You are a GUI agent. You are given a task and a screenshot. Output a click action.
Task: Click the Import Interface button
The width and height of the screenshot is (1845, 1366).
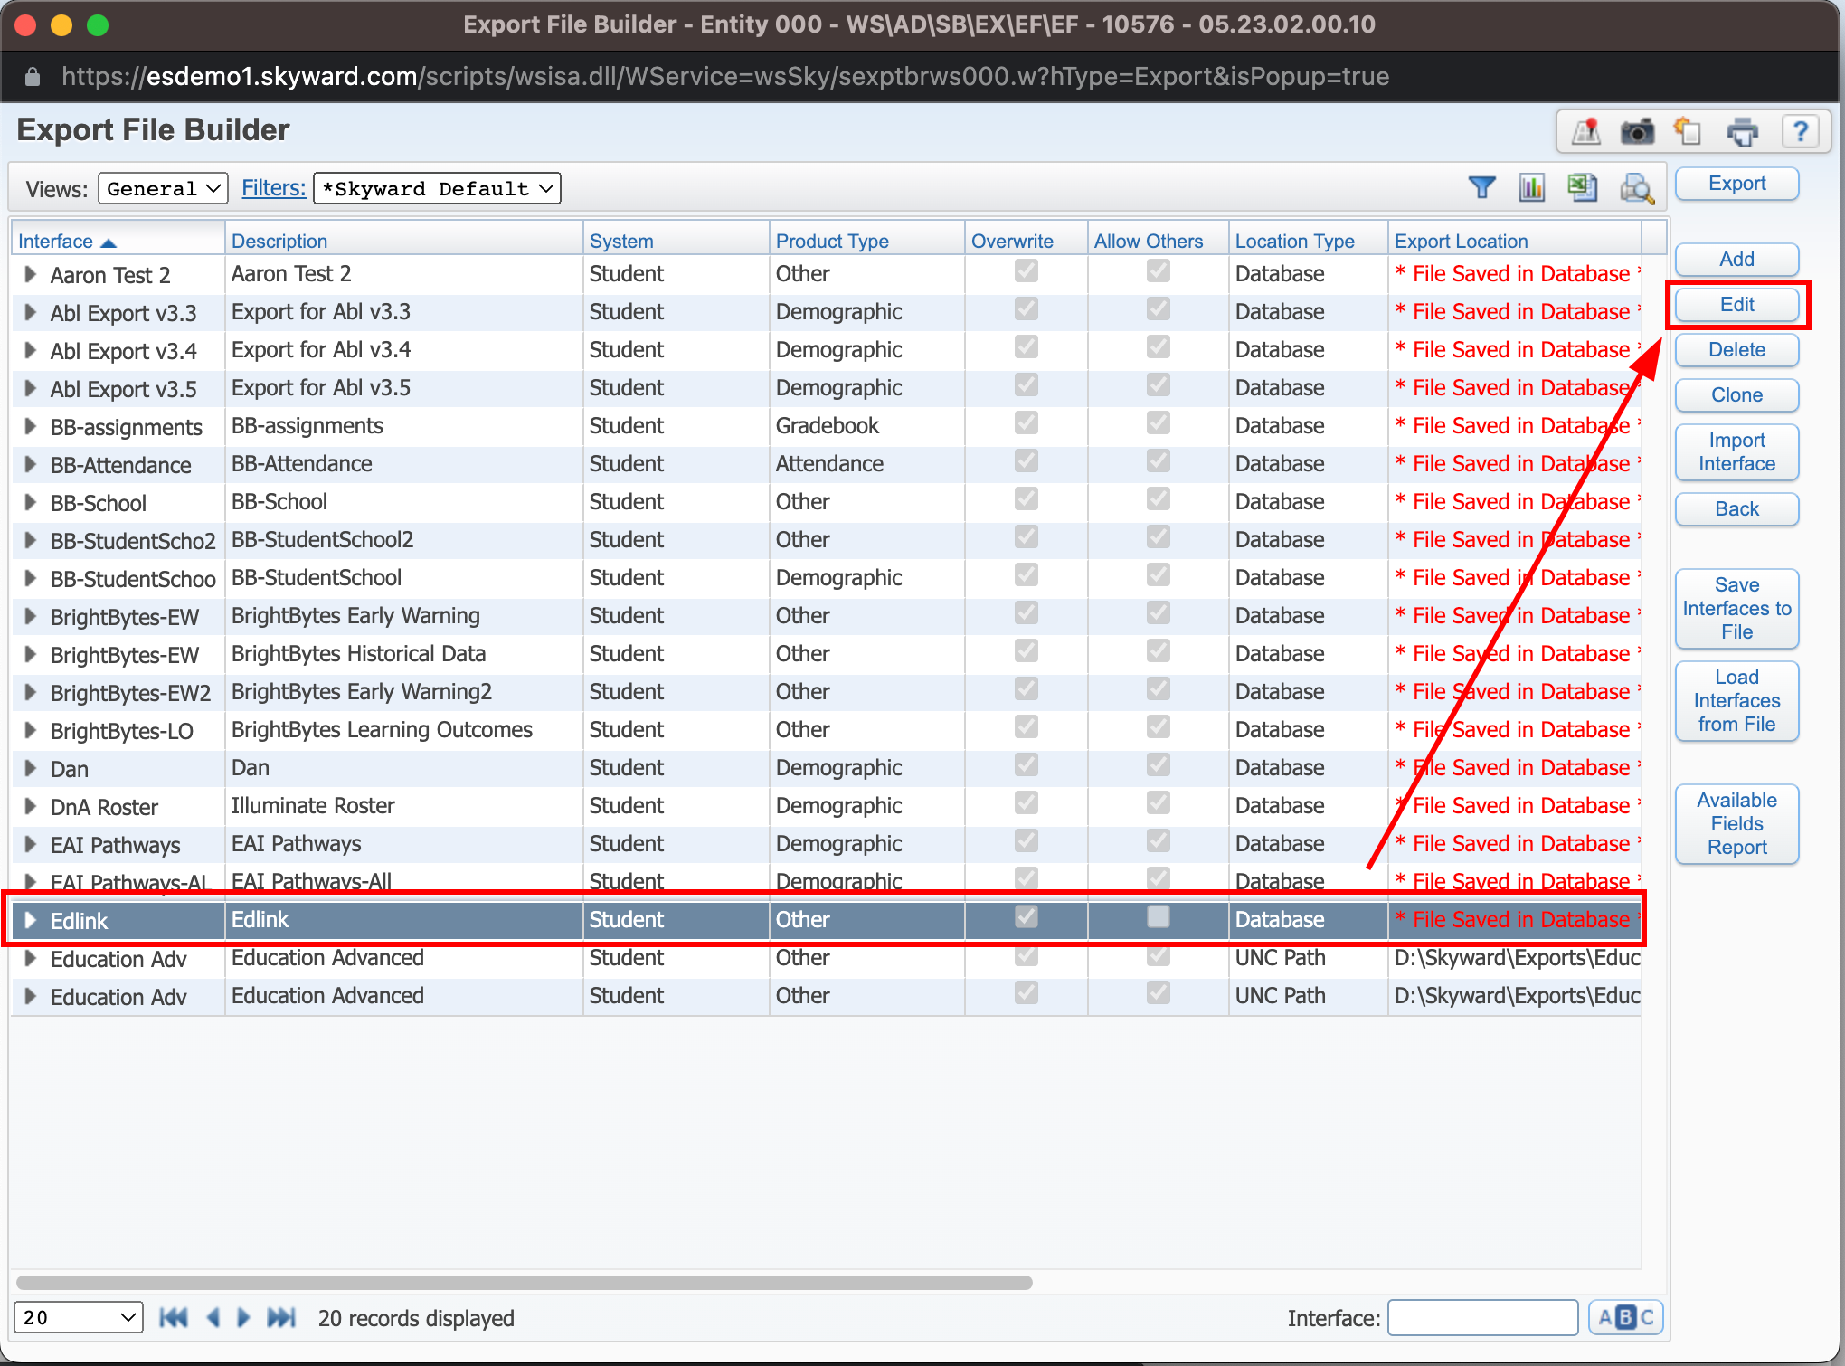click(1736, 452)
